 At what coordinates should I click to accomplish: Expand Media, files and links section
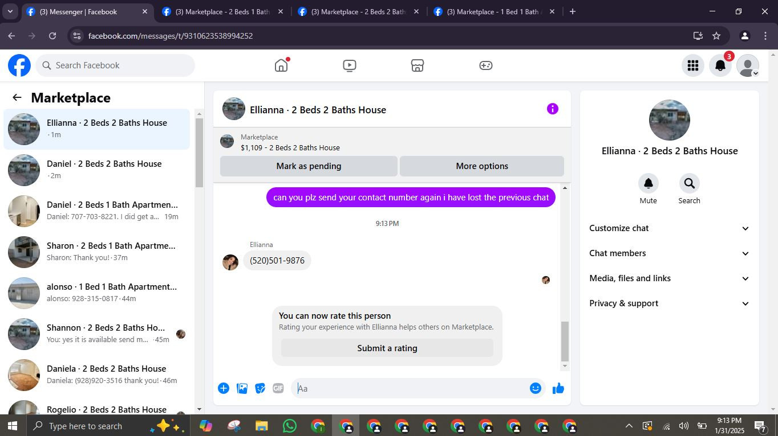point(669,278)
